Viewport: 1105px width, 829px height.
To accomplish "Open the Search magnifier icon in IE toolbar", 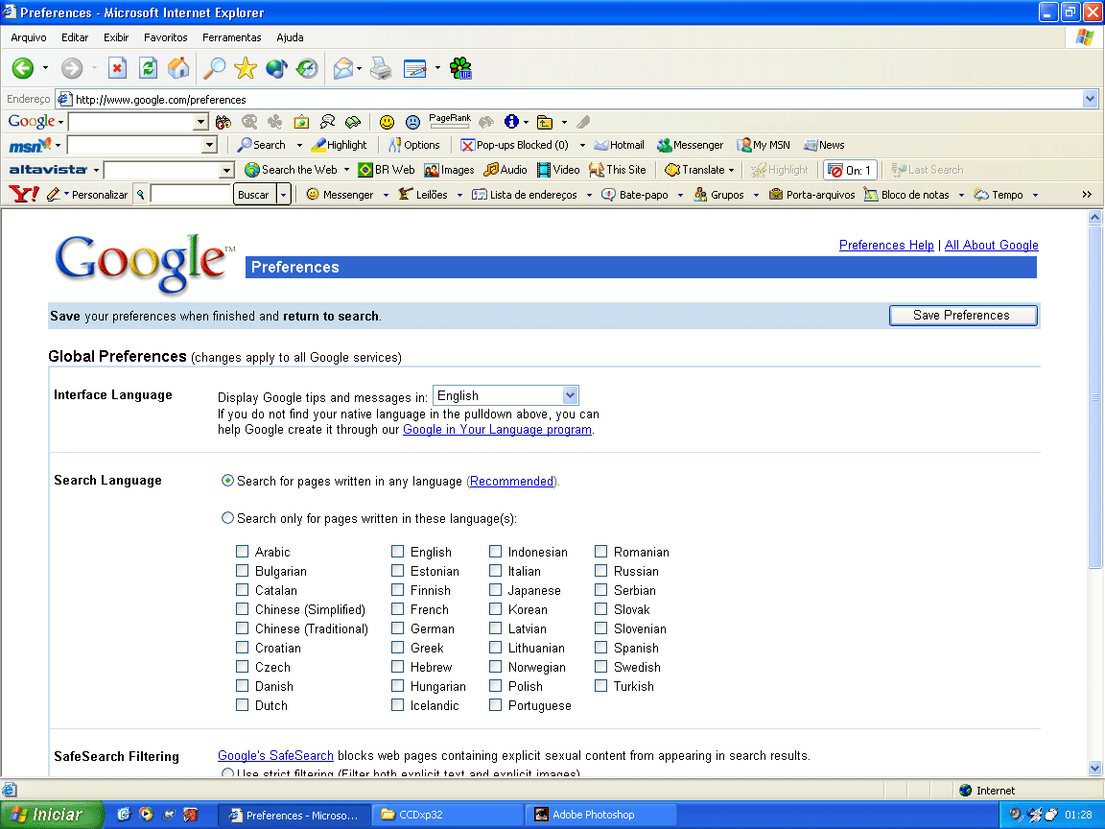I will (214, 68).
